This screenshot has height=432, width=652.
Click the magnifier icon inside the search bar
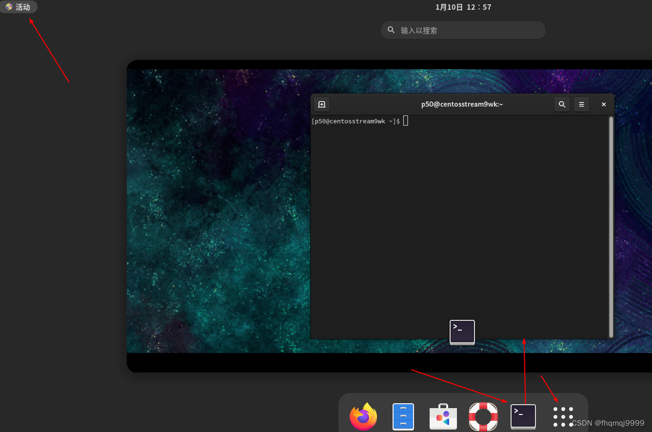pos(391,30)
